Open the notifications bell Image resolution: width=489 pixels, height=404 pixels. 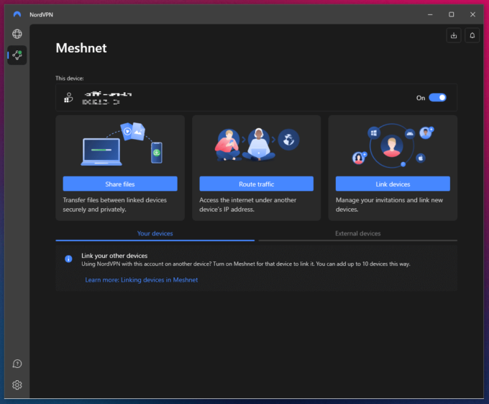click(x=472, y=35)
